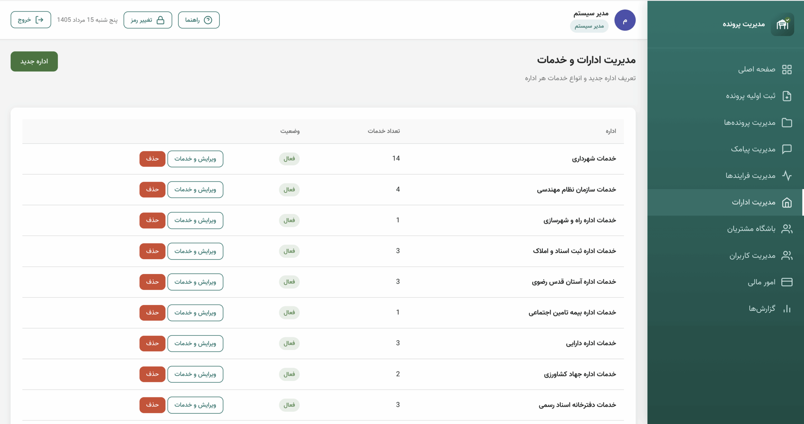Open صفحه اصلی menu item

[x=725, y=69]
